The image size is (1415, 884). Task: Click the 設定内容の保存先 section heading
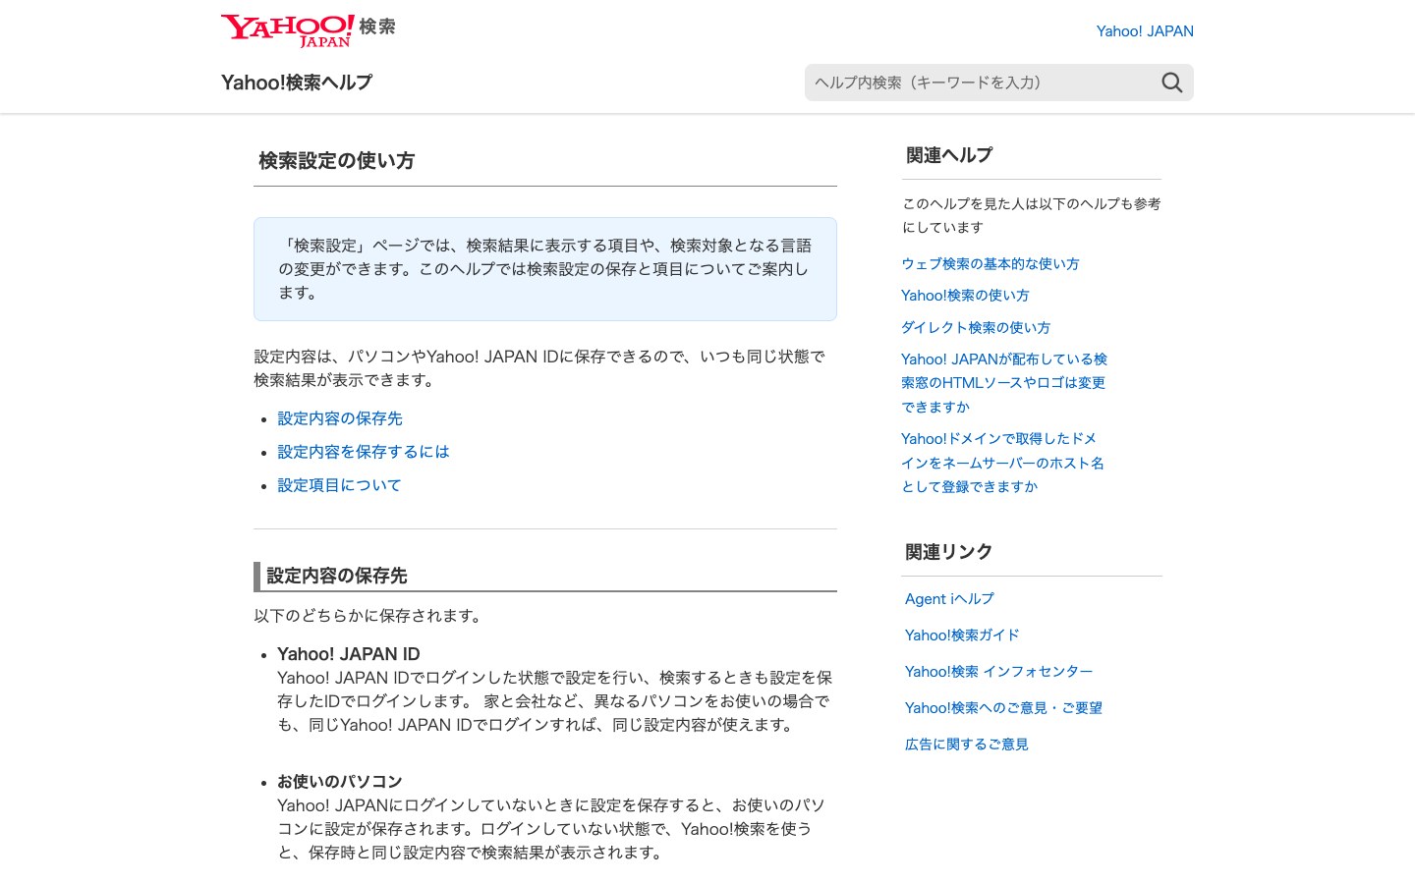337,576
